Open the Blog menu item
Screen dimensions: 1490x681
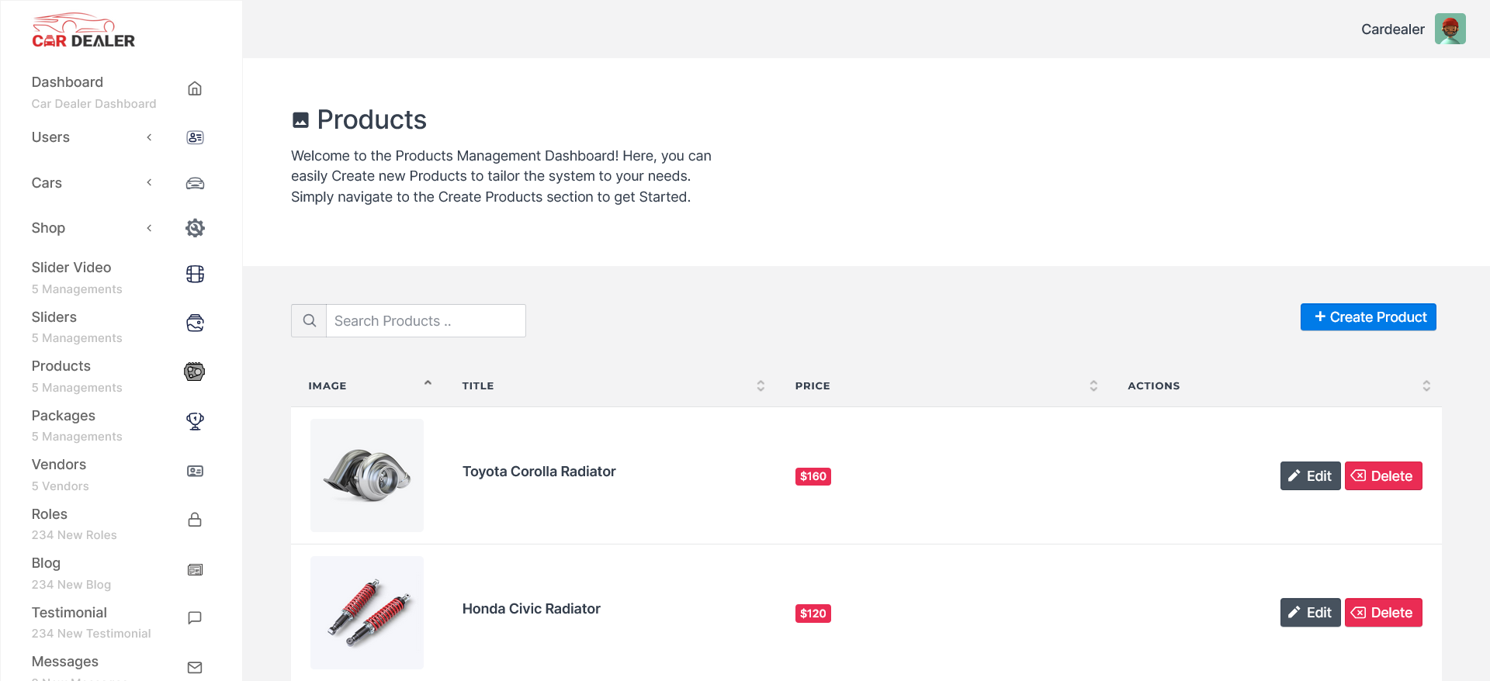pyautogui.click(x=46, y=563)
